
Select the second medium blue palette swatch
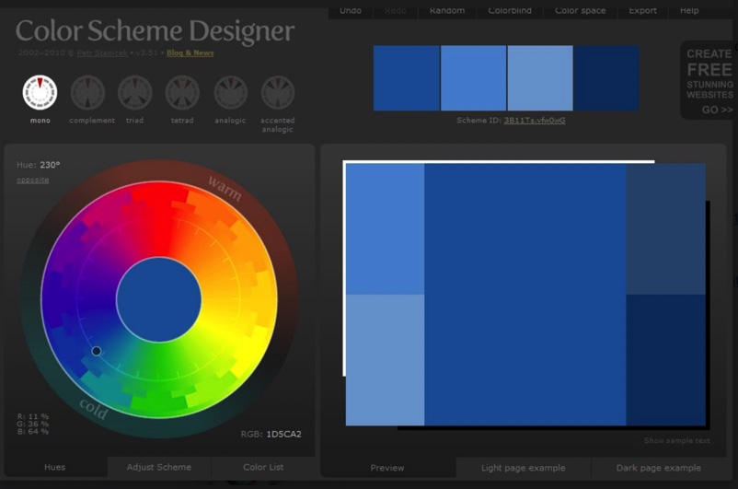click(474, 78)
